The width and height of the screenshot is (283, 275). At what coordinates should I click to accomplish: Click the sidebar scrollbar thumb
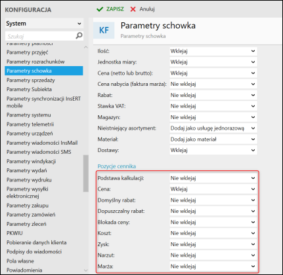pos(86,174)
